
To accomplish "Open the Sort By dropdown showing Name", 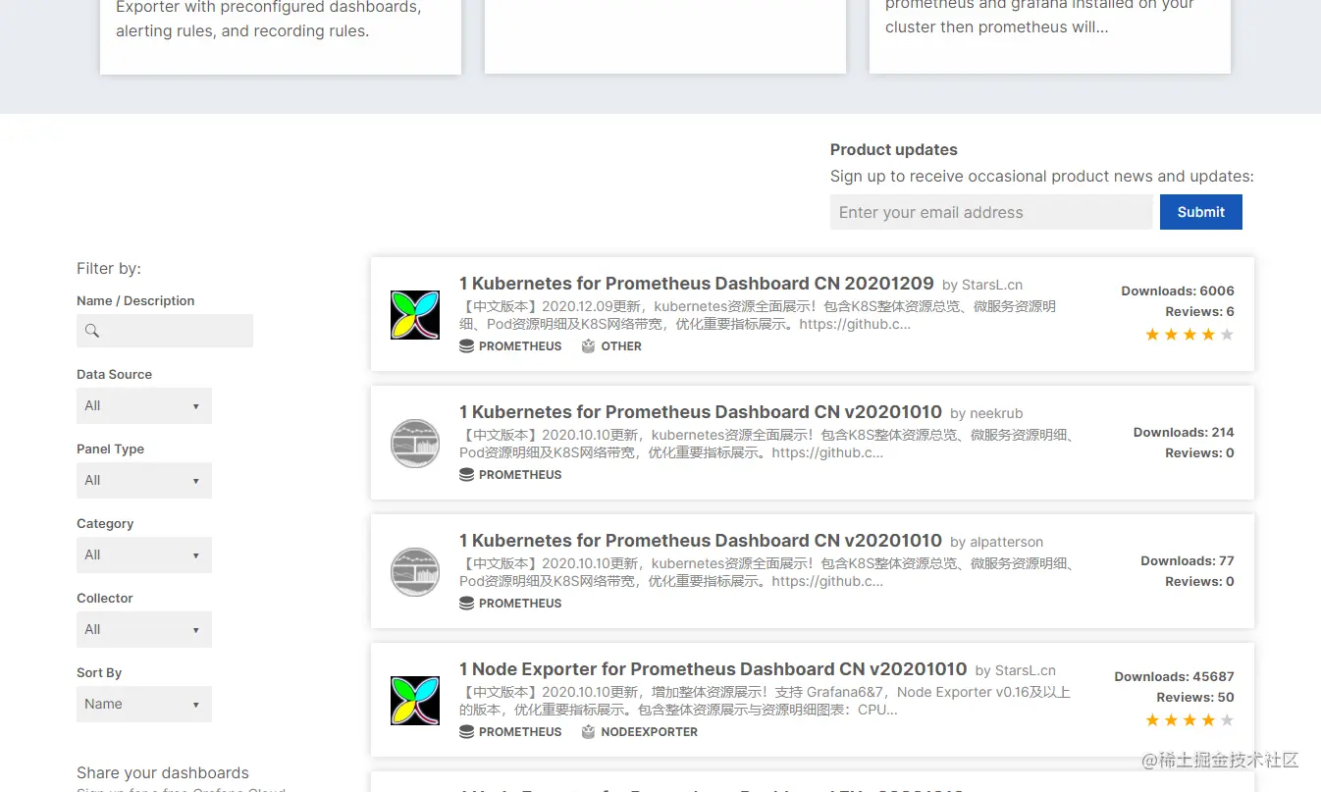I will [x=144, y=704].
